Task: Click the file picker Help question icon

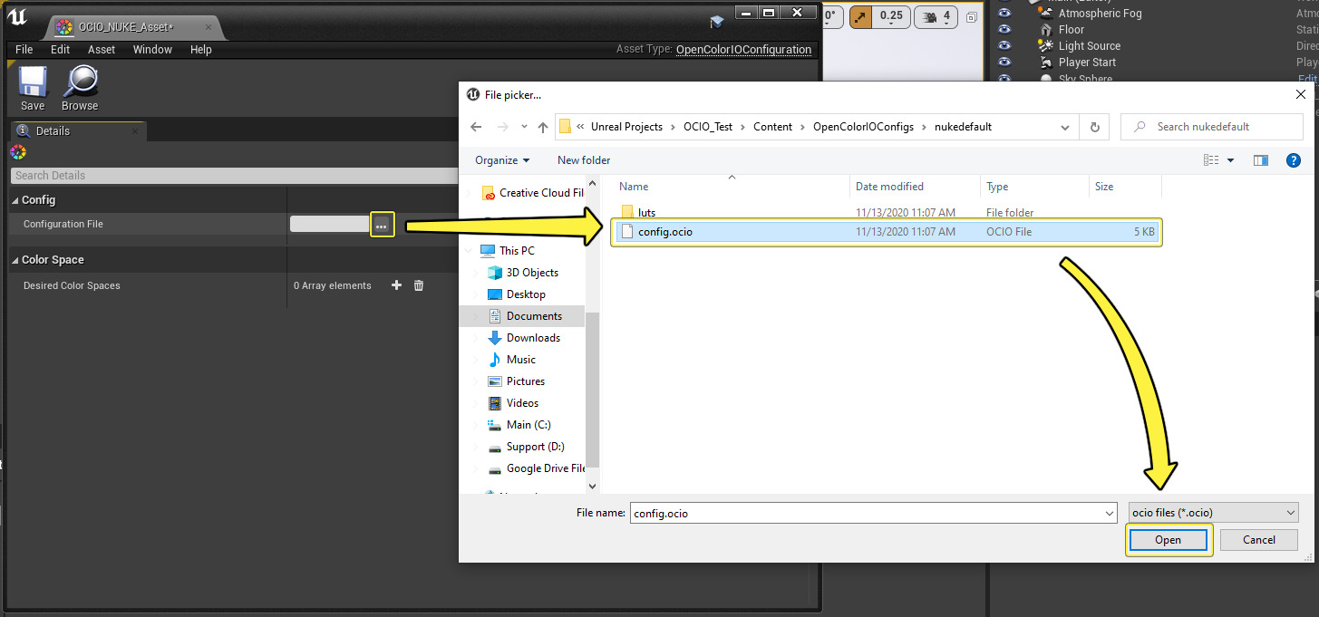Action: coord(1294,160)
